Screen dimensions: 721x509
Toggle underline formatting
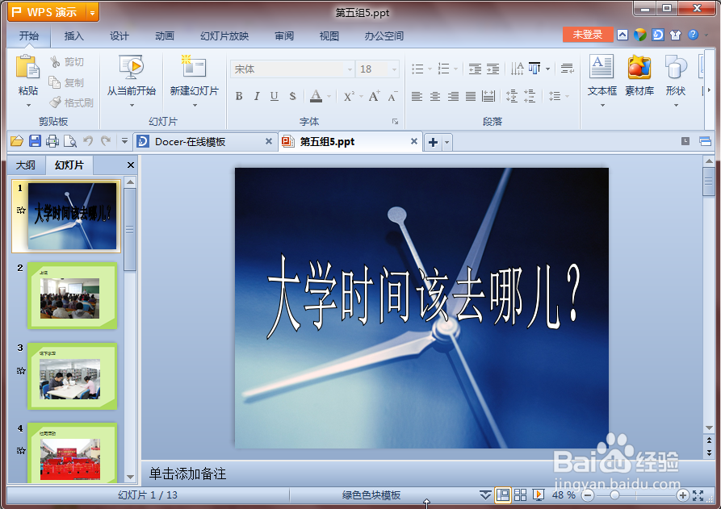pyautogui.click(x=274, y=96)
